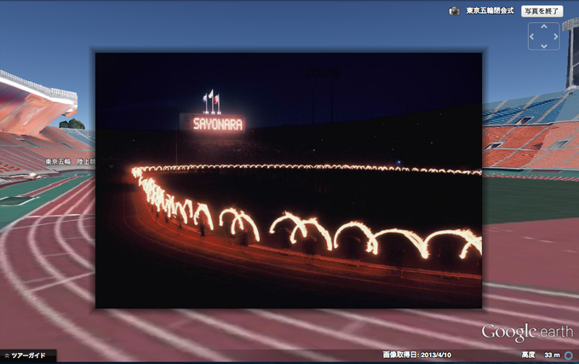
Task: Click the 東京五輪閉会式 photo title
Action: pyautogui.click(x=490, y=11)
